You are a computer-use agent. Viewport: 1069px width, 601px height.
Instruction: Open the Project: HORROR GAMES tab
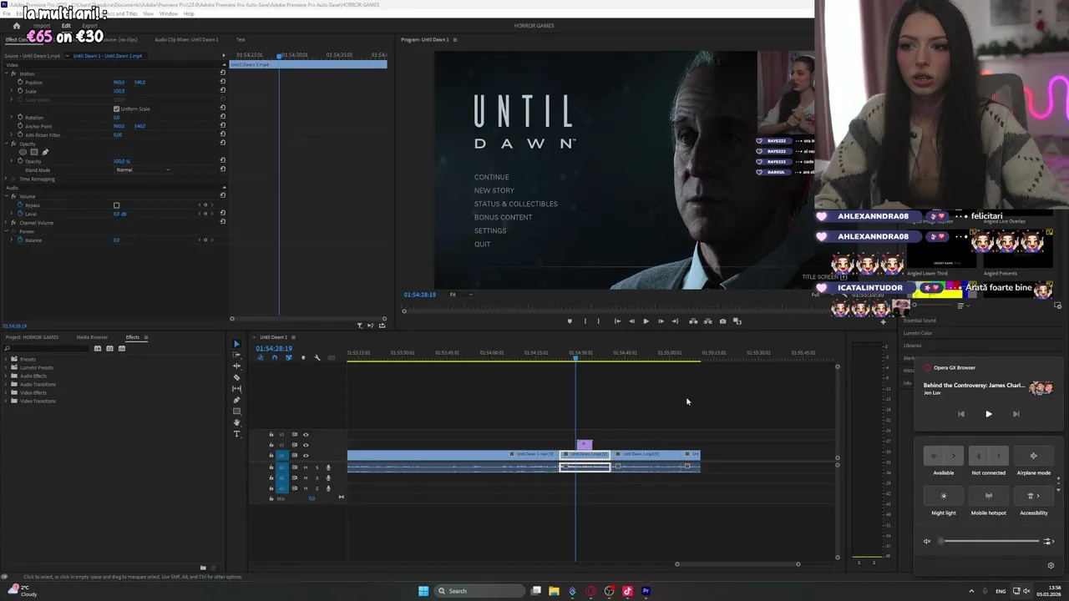click(32, 337)
